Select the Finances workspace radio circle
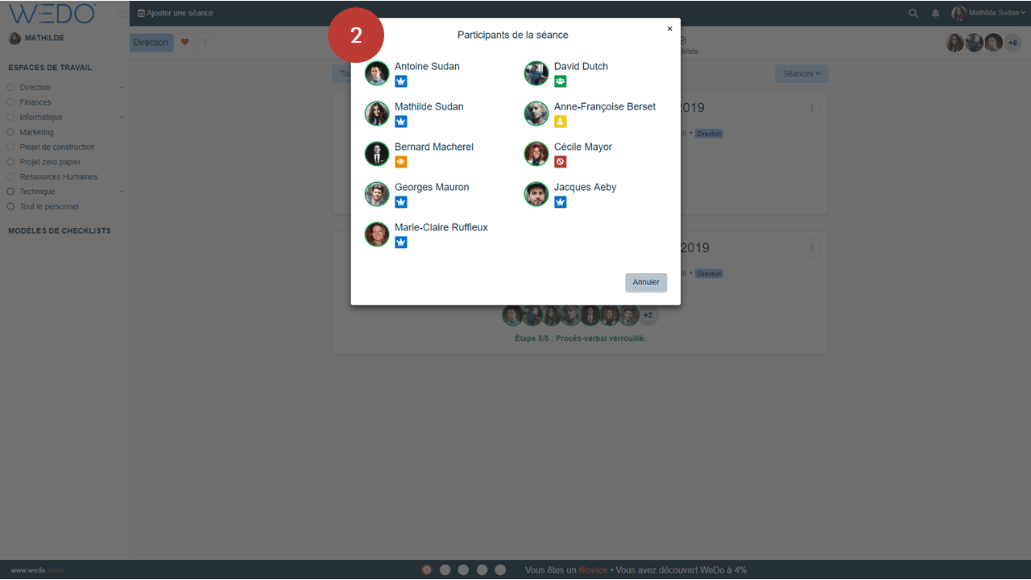The height and width of the screenshot is (580, 1031). (x=10, y=102)
